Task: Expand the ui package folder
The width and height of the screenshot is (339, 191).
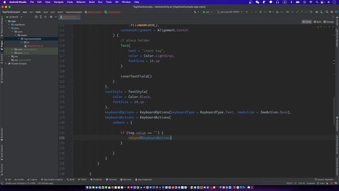Action: tap(22, 42)
